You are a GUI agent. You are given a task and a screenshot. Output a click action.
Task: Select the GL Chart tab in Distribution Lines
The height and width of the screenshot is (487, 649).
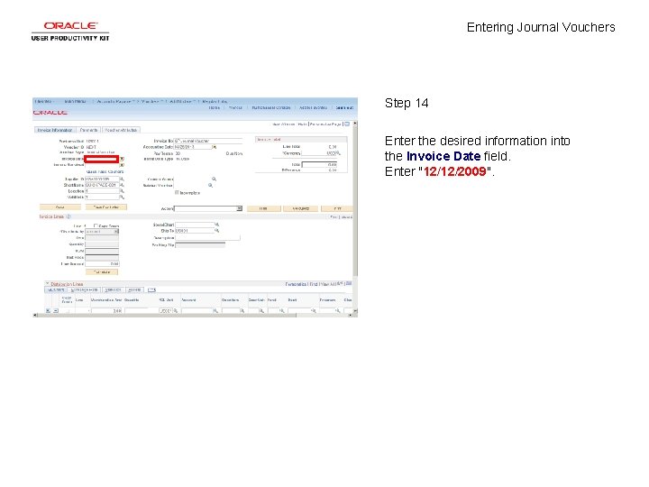pyautogui.click(x=55, y=289)
